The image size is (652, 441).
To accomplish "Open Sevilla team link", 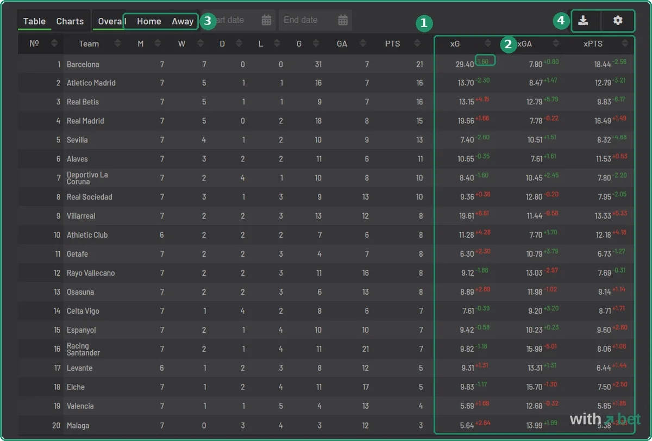I will click(x=77, y=140).
